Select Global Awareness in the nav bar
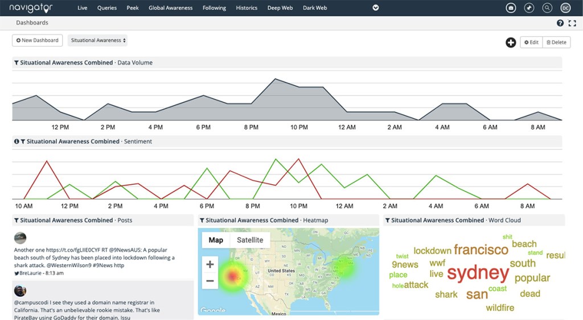583x320 pixels. click(x=170, y=8)
